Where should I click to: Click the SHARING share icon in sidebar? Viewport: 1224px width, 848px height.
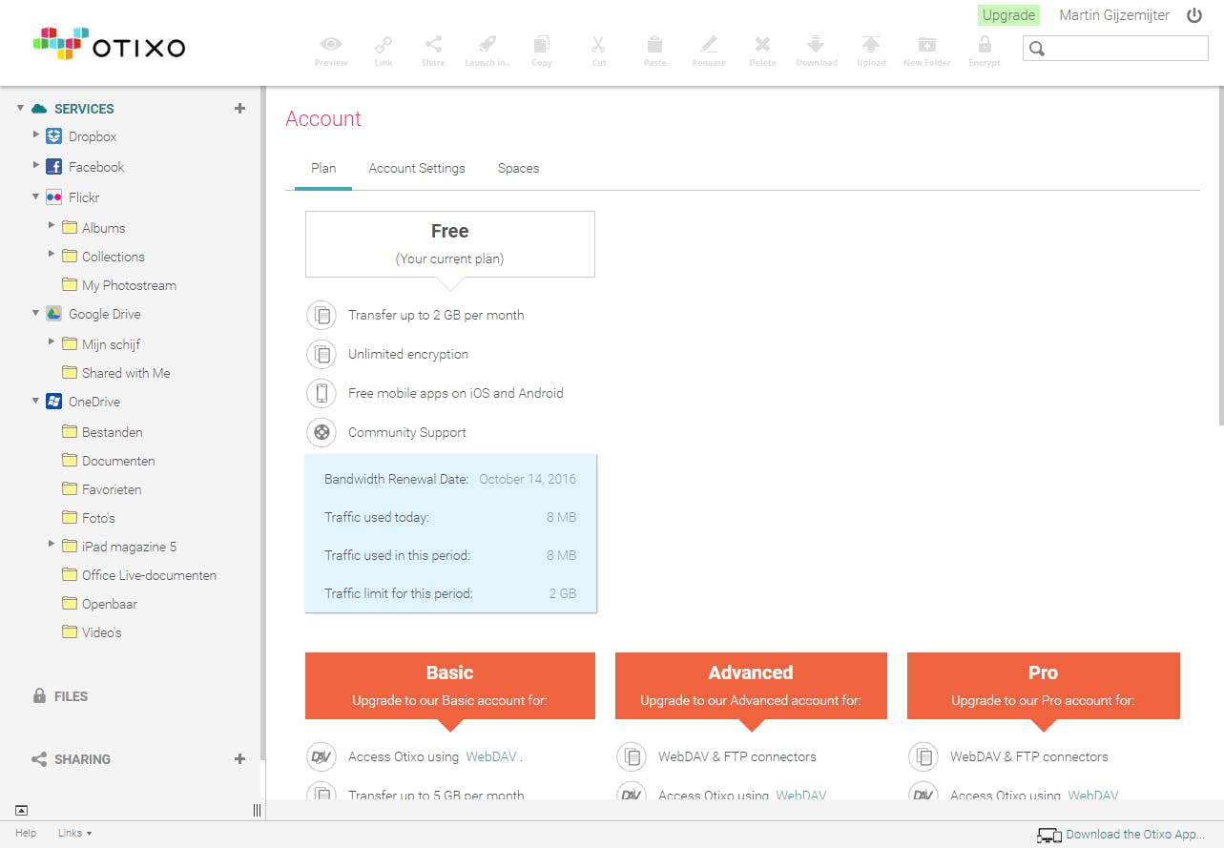(x=39, y=759)
